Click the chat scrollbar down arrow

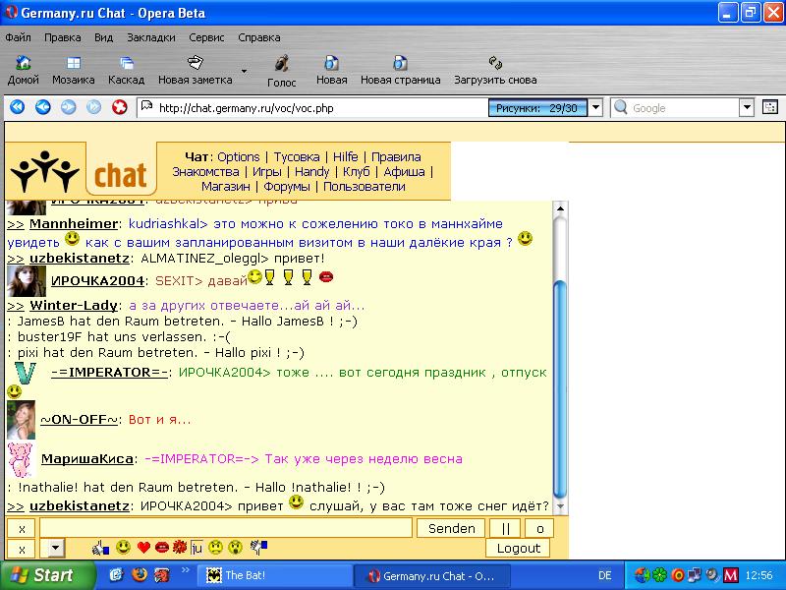point(560,506)
